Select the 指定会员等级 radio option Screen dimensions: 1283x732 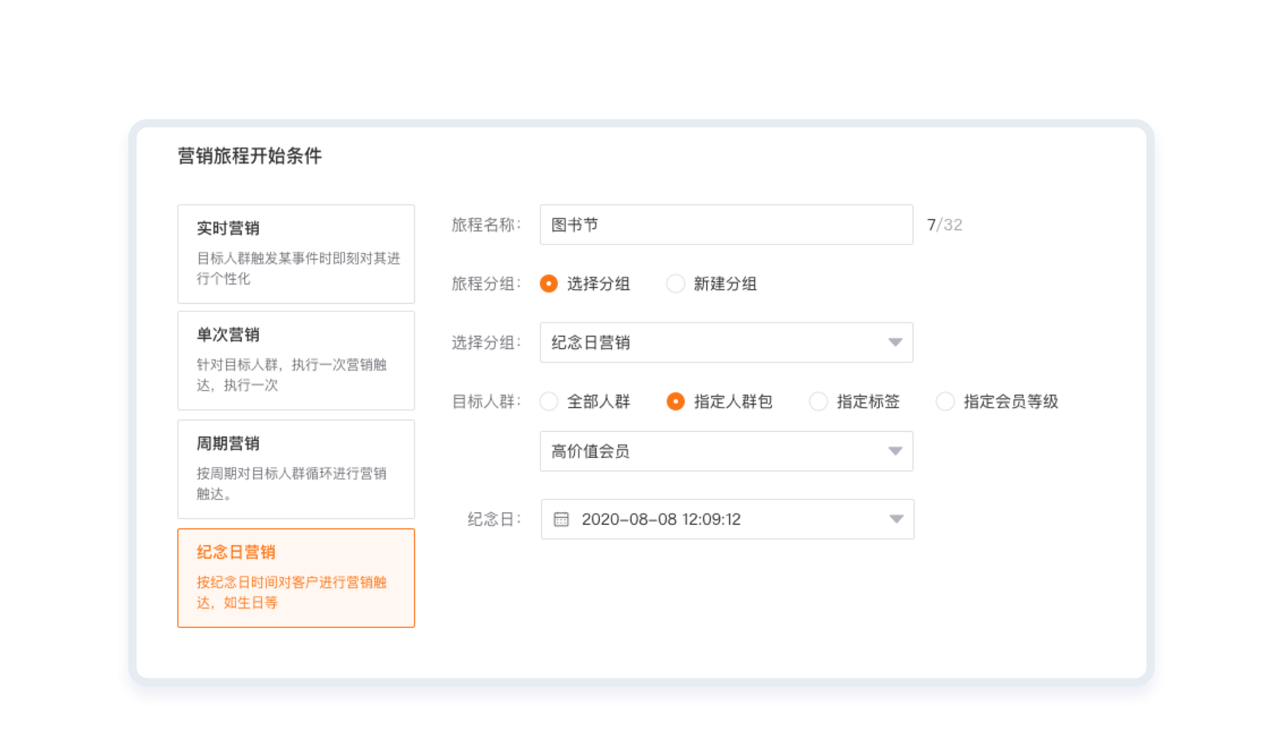click(x=945, y=402)
